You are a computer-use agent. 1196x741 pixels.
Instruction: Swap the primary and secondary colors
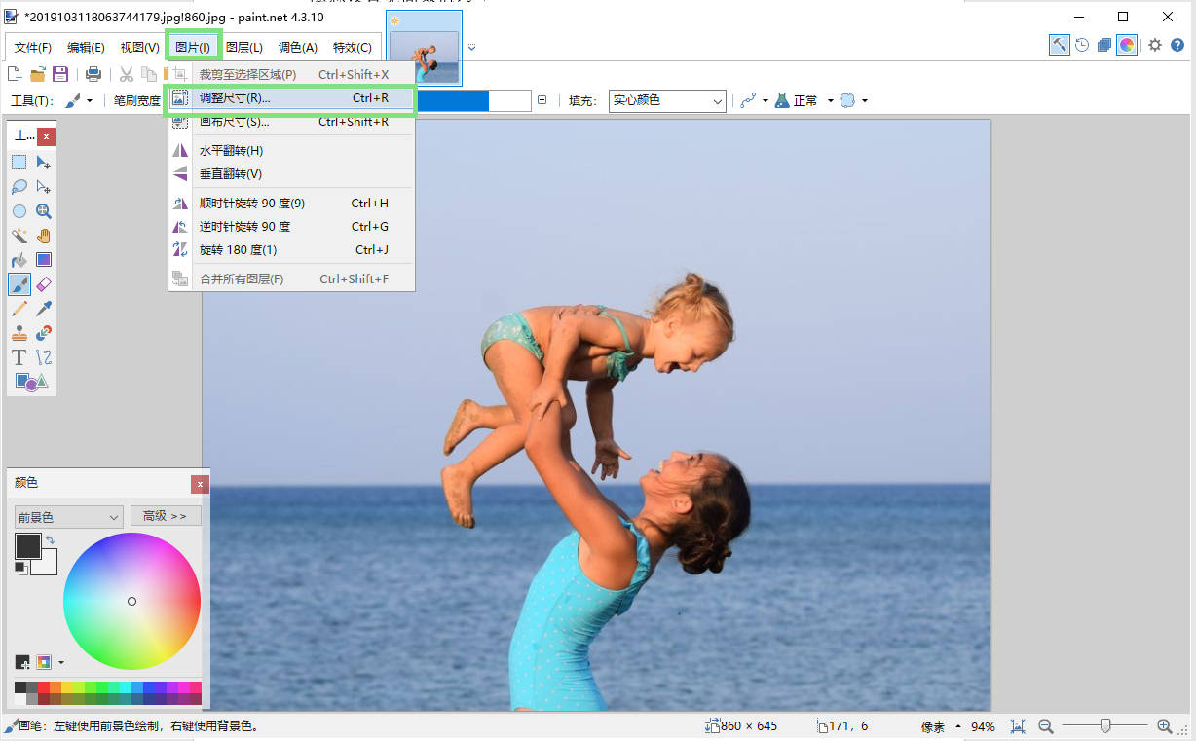[x=50, y=539]
